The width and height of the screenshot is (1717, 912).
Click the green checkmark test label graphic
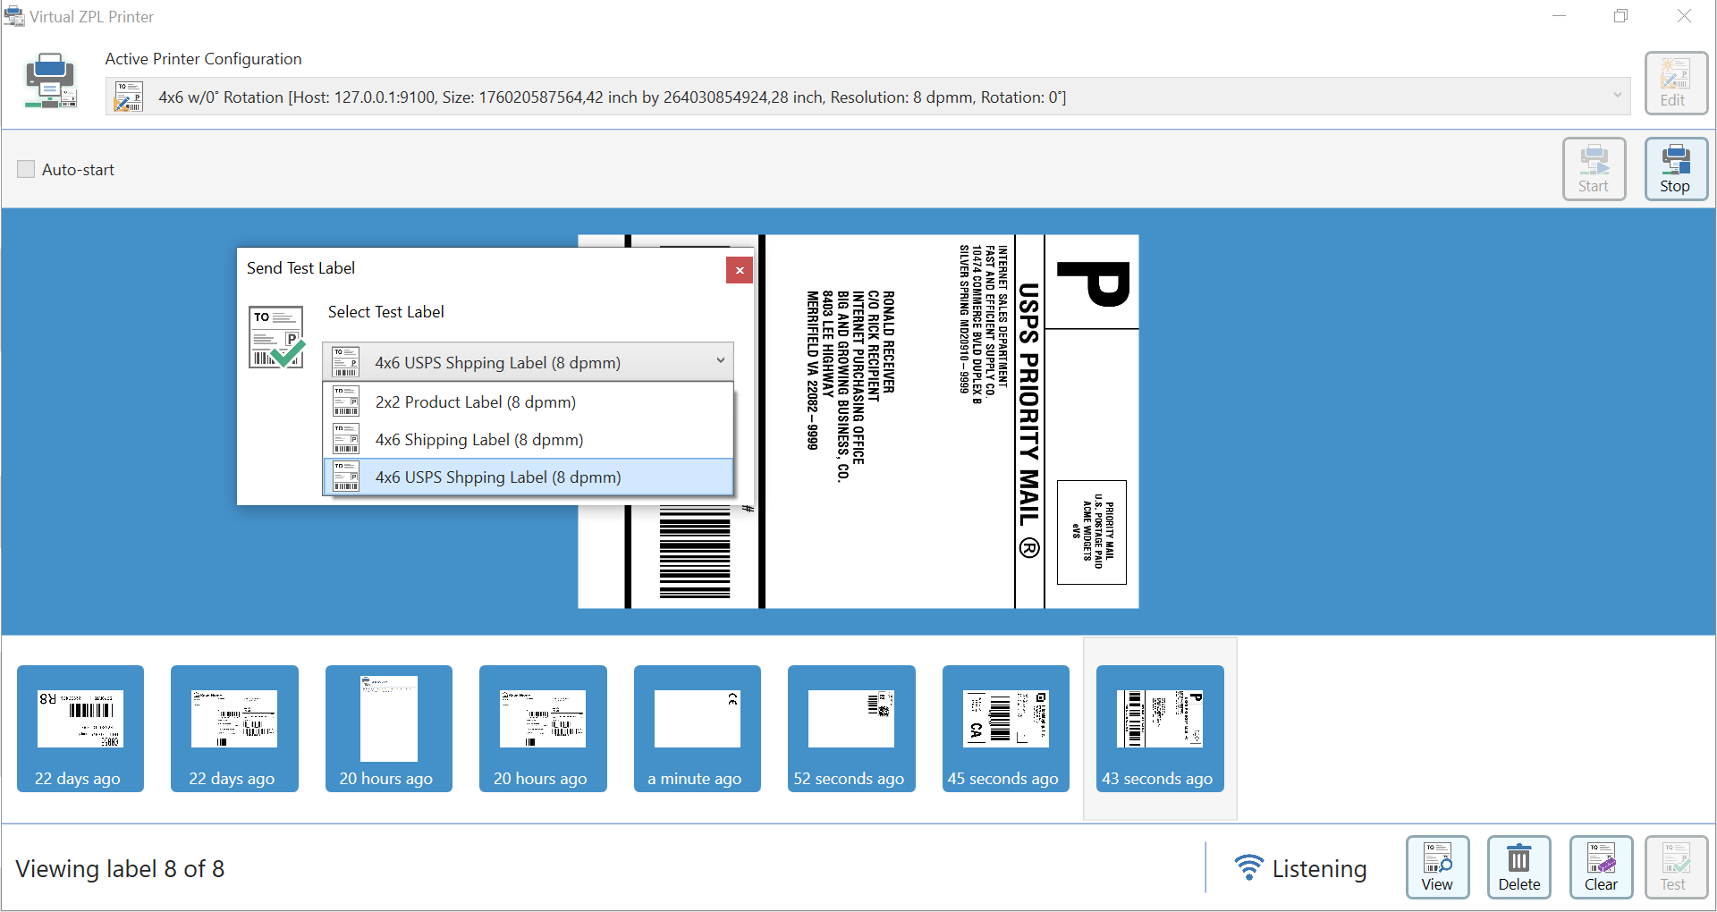click(x=275, y=337)
